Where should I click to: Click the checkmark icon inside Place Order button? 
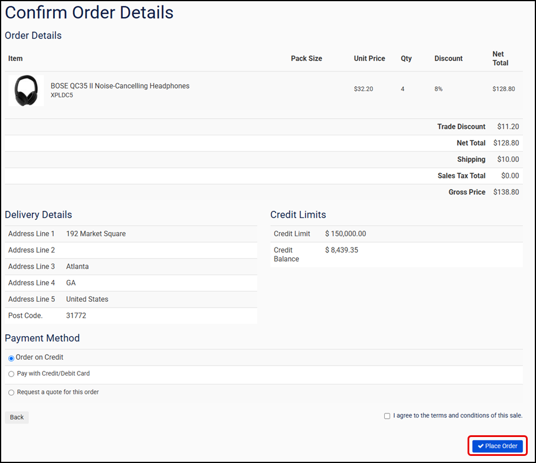(x=481, y=446)
